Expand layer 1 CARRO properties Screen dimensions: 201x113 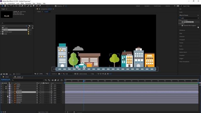pyautogui.click(x=8, y=85)
